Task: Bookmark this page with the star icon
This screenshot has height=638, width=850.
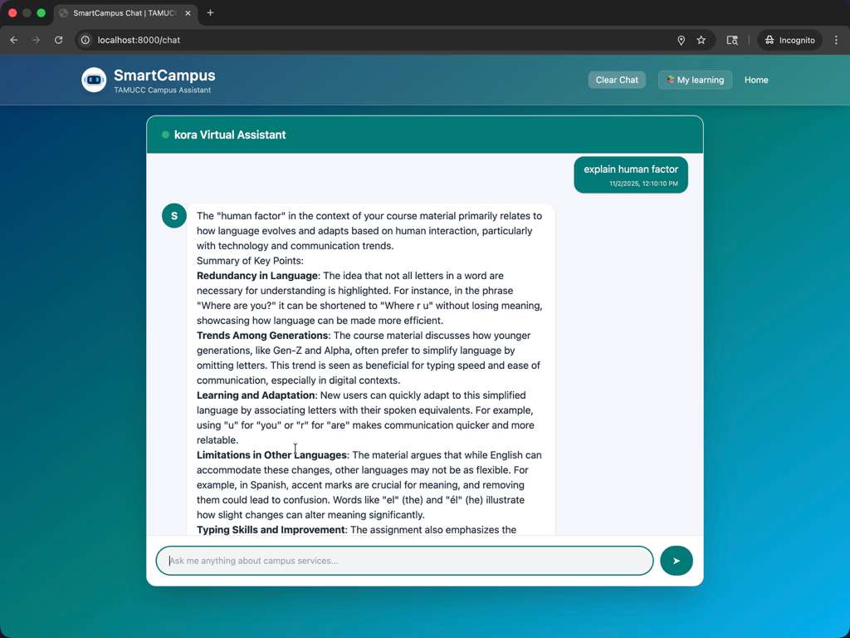Action: (701, 40)
